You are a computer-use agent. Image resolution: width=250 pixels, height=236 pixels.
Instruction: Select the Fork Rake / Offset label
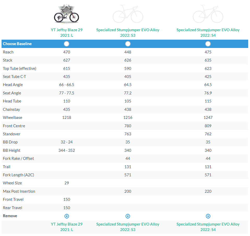pyautogui.click(x=19, y=159)
